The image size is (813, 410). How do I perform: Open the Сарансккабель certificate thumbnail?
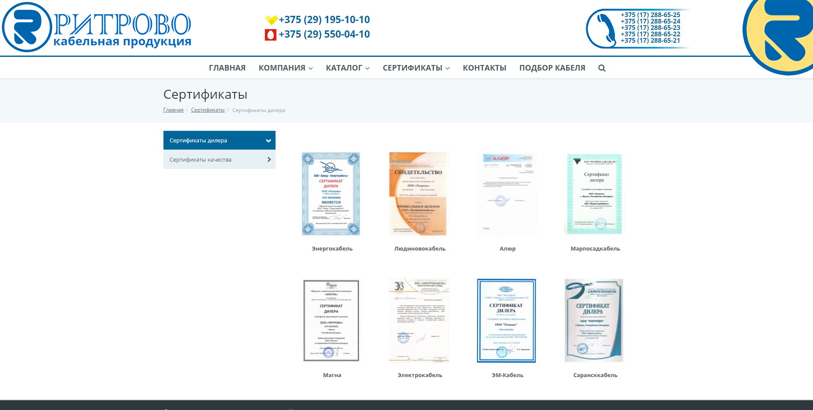[594, 320]
